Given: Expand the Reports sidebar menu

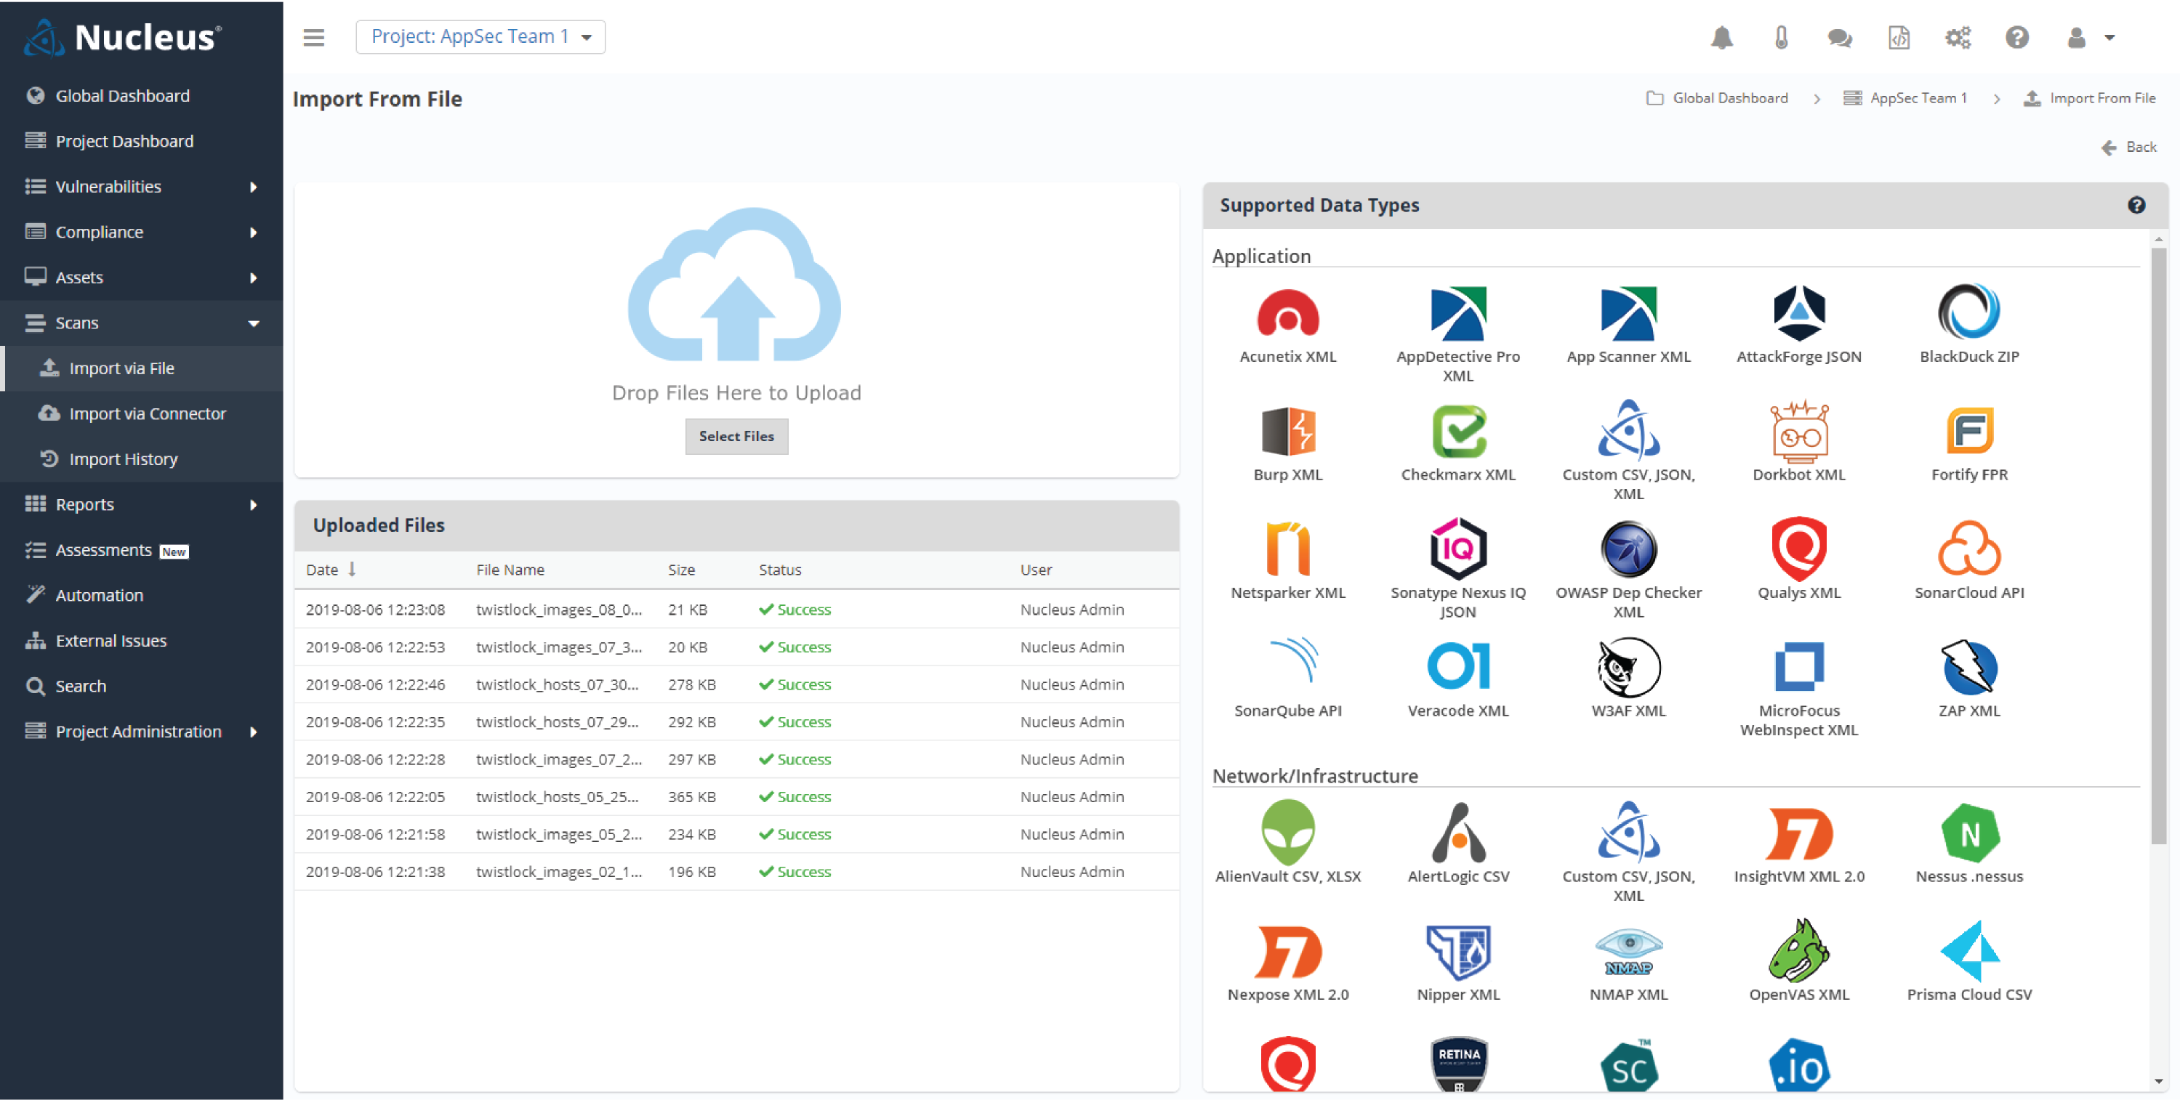Looking at the screenshot, I should pyautogui.click(x=141, y=504).
